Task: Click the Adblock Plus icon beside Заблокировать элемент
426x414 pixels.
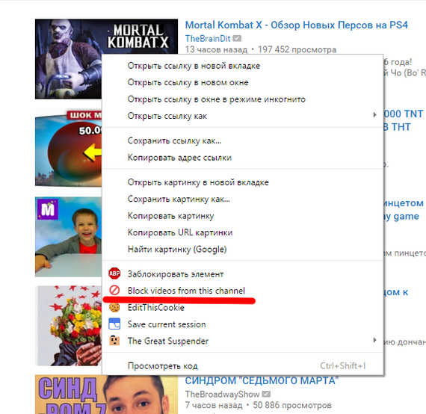Action: 114,274
